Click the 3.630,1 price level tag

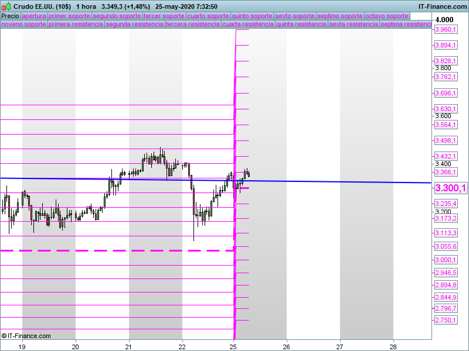(446, 109)
